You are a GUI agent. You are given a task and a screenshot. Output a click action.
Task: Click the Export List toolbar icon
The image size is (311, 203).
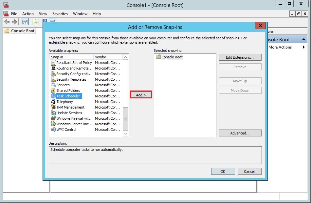pos(35,22)
